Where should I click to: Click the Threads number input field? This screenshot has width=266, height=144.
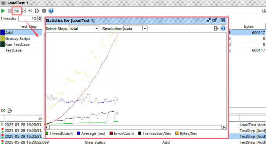(x=28, y=18)
